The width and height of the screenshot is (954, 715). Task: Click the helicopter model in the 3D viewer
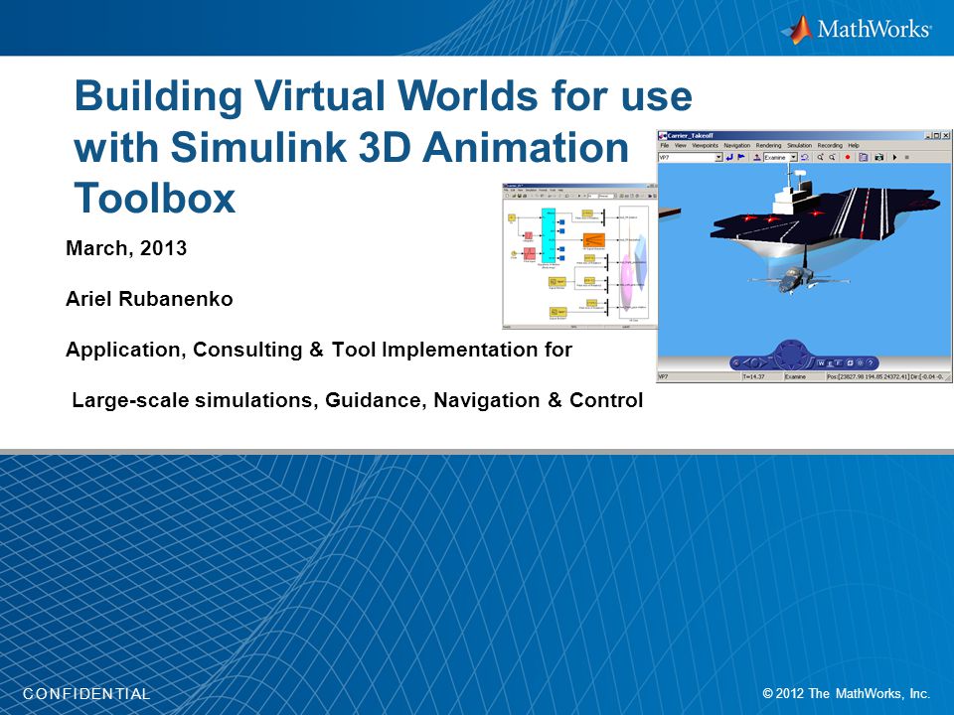(795, 280)
